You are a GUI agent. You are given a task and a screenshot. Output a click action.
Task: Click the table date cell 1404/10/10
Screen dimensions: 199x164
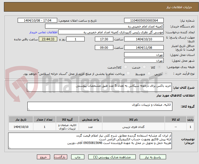tap(21, 127)
